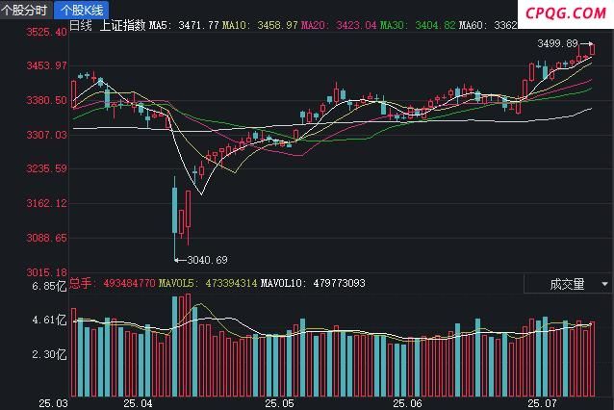The width and height of the screenshot is (614, 410).
Task: Click the 25.03 date axis label
Action: pyautogui.click(x=53, y=403)
